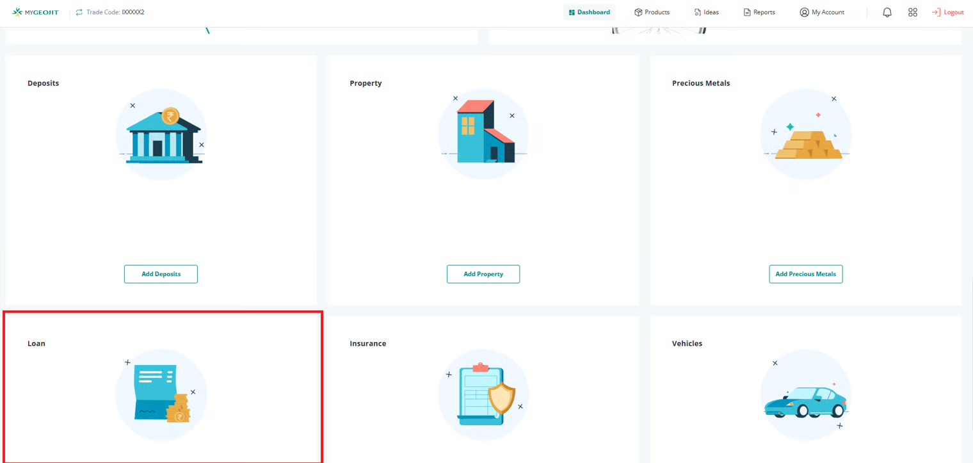Open the Reports menu
This screenshot has width=973, height=463.
pos(759,12)
